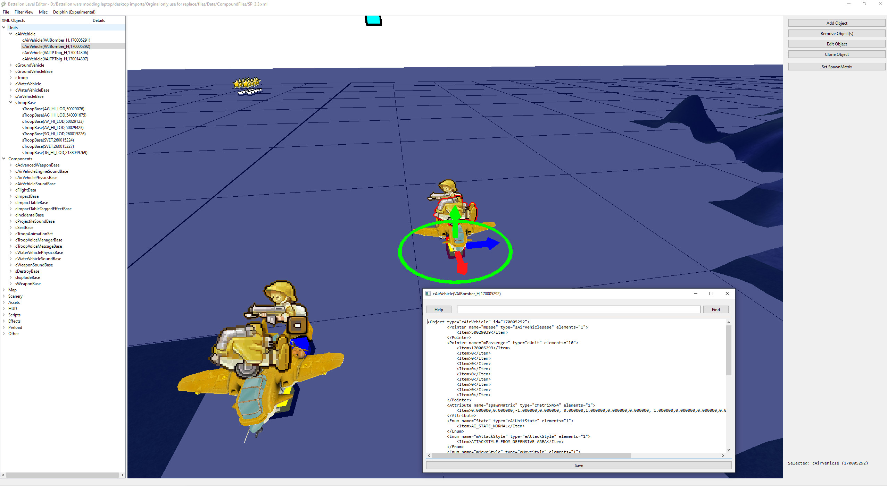Select sTroopBase(SVET,260015224) in the tree

(48, 140)
